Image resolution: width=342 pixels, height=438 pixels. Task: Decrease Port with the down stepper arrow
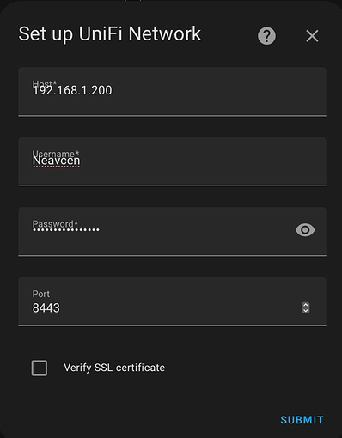pyautogui.click(x=306, y=311)
